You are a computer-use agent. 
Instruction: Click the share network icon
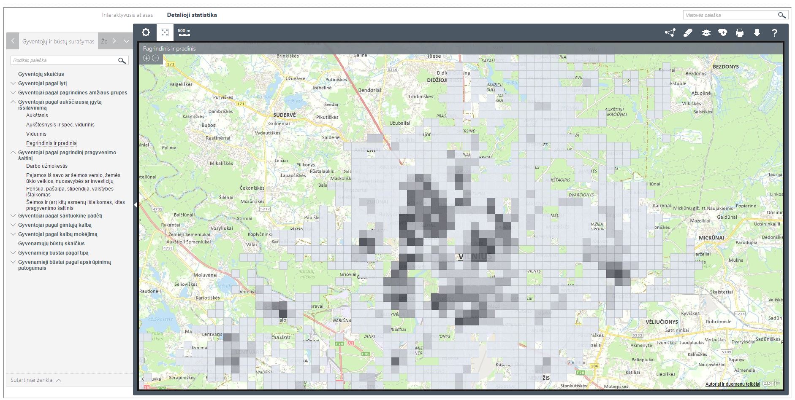coord(670,33)
